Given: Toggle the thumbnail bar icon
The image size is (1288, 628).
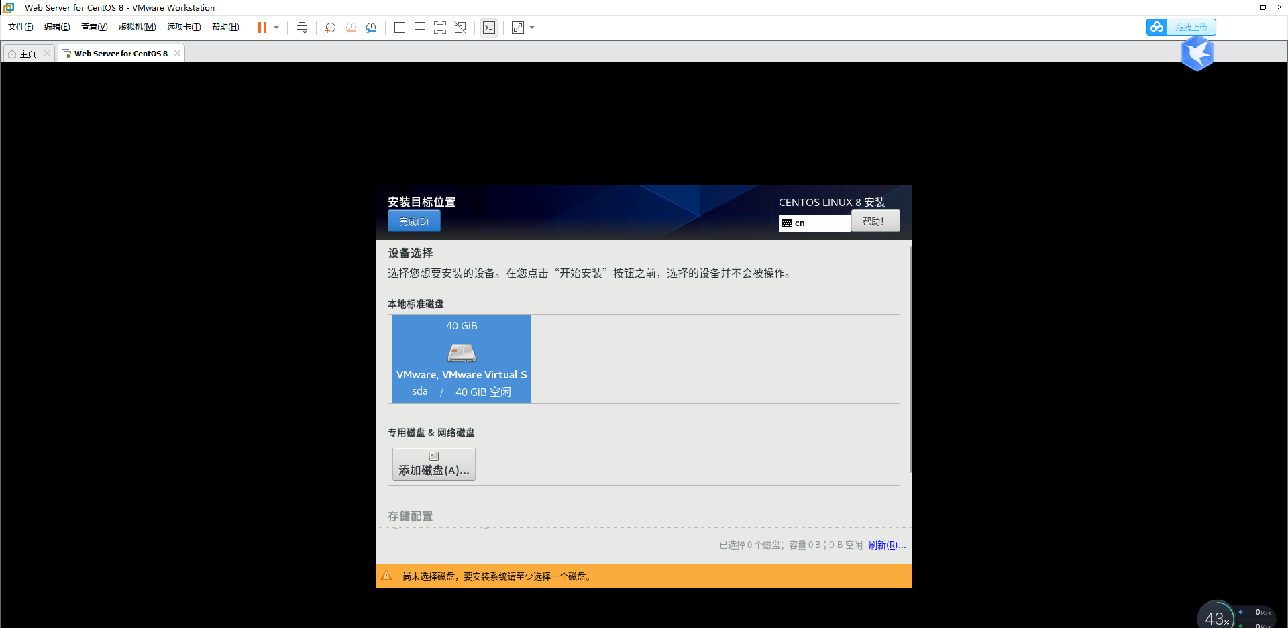Looking at the screenshot, I should click(x=420, y=28).
